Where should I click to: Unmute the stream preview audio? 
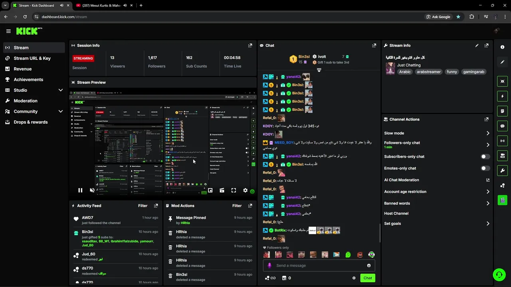(92, 191)
